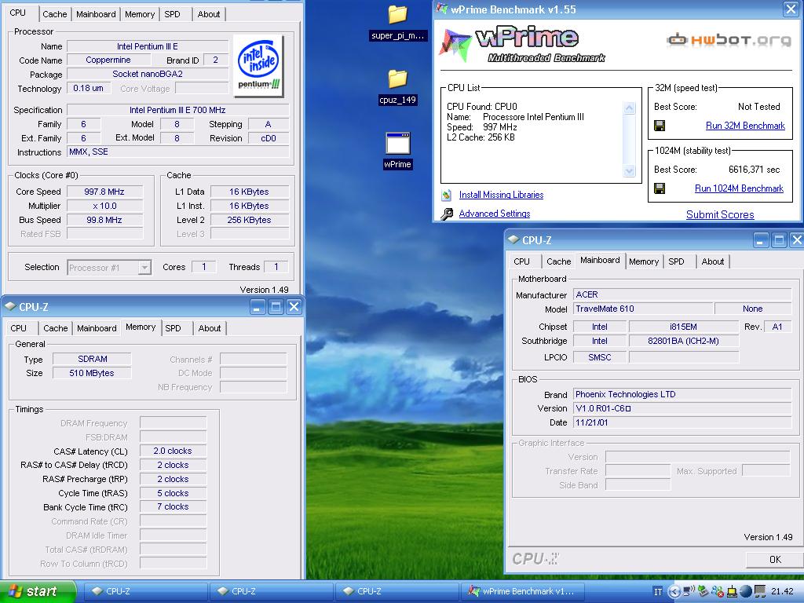Click the Level 2 cache value 256 KBytes
The height and width of the screenshot is (603, 804).
250,220
